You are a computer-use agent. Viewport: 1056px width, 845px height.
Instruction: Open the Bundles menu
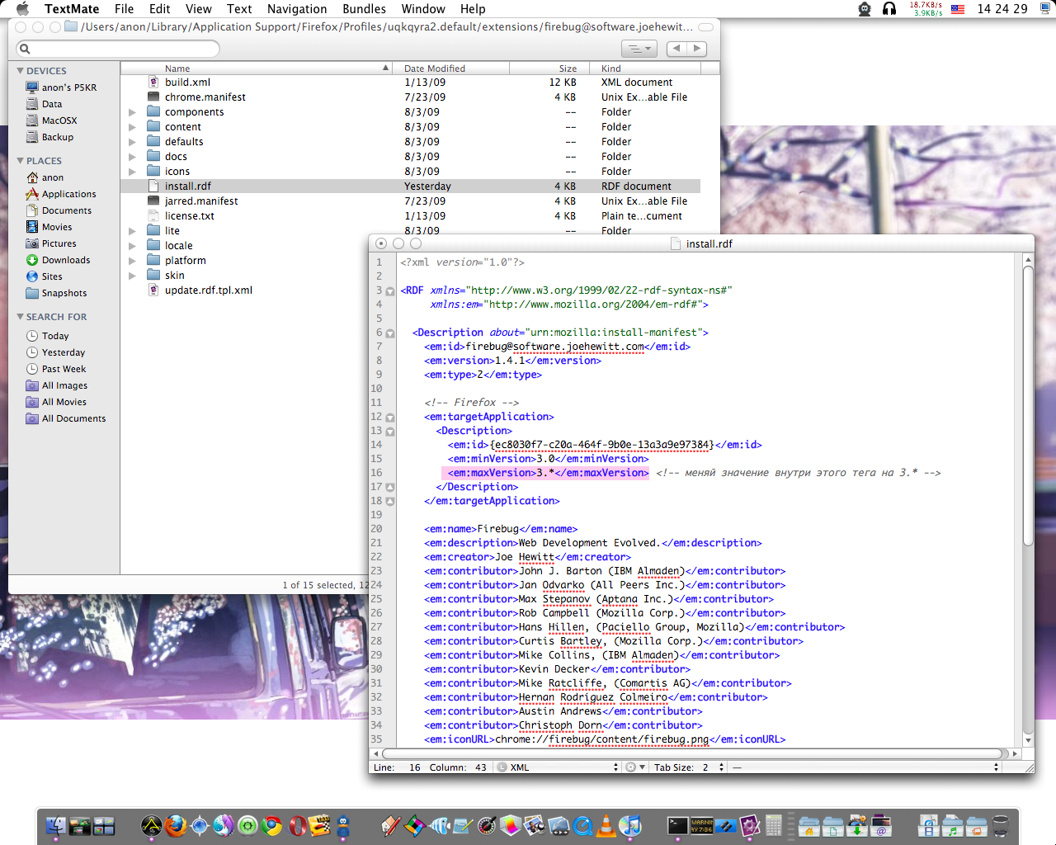[364, 9]
